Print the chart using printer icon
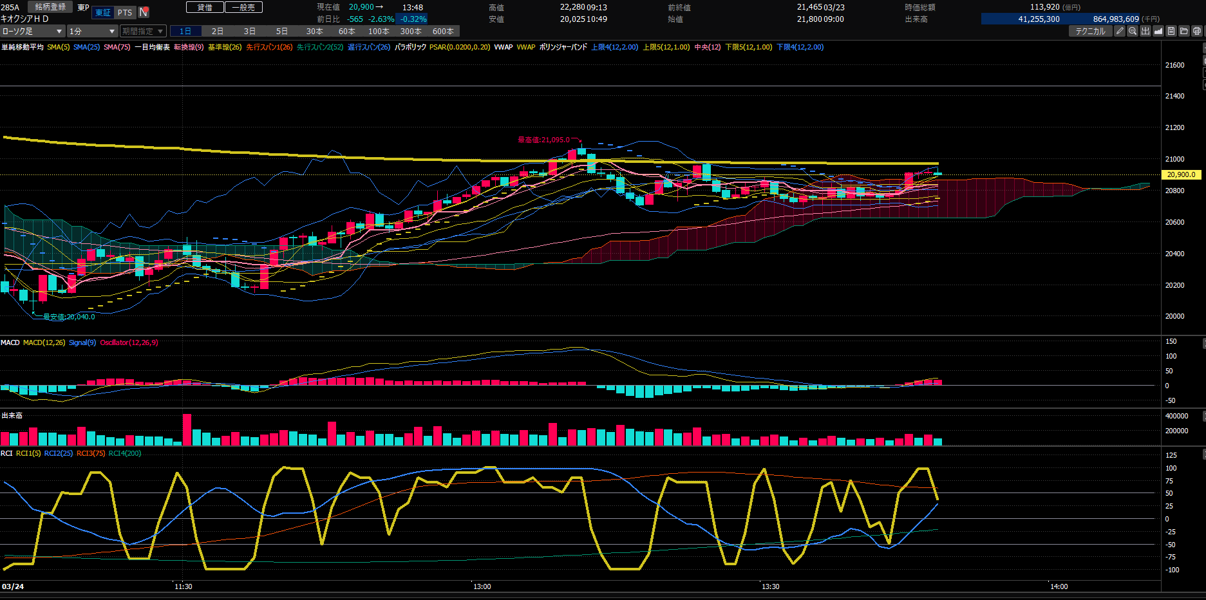 coord(1197,31)
